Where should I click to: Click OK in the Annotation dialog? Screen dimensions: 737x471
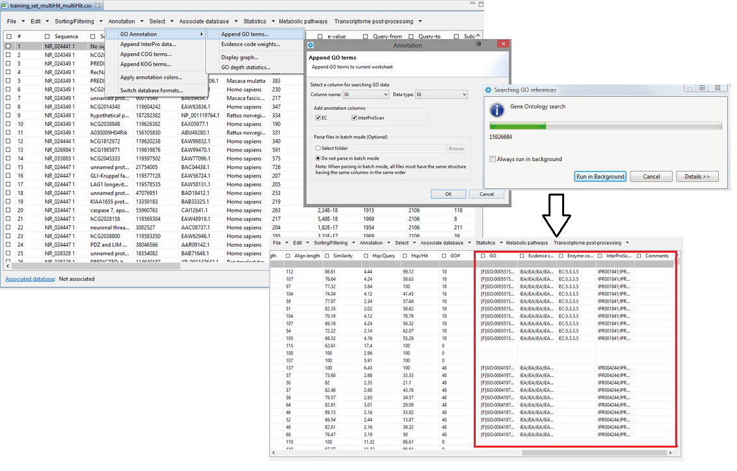[448, 194]
